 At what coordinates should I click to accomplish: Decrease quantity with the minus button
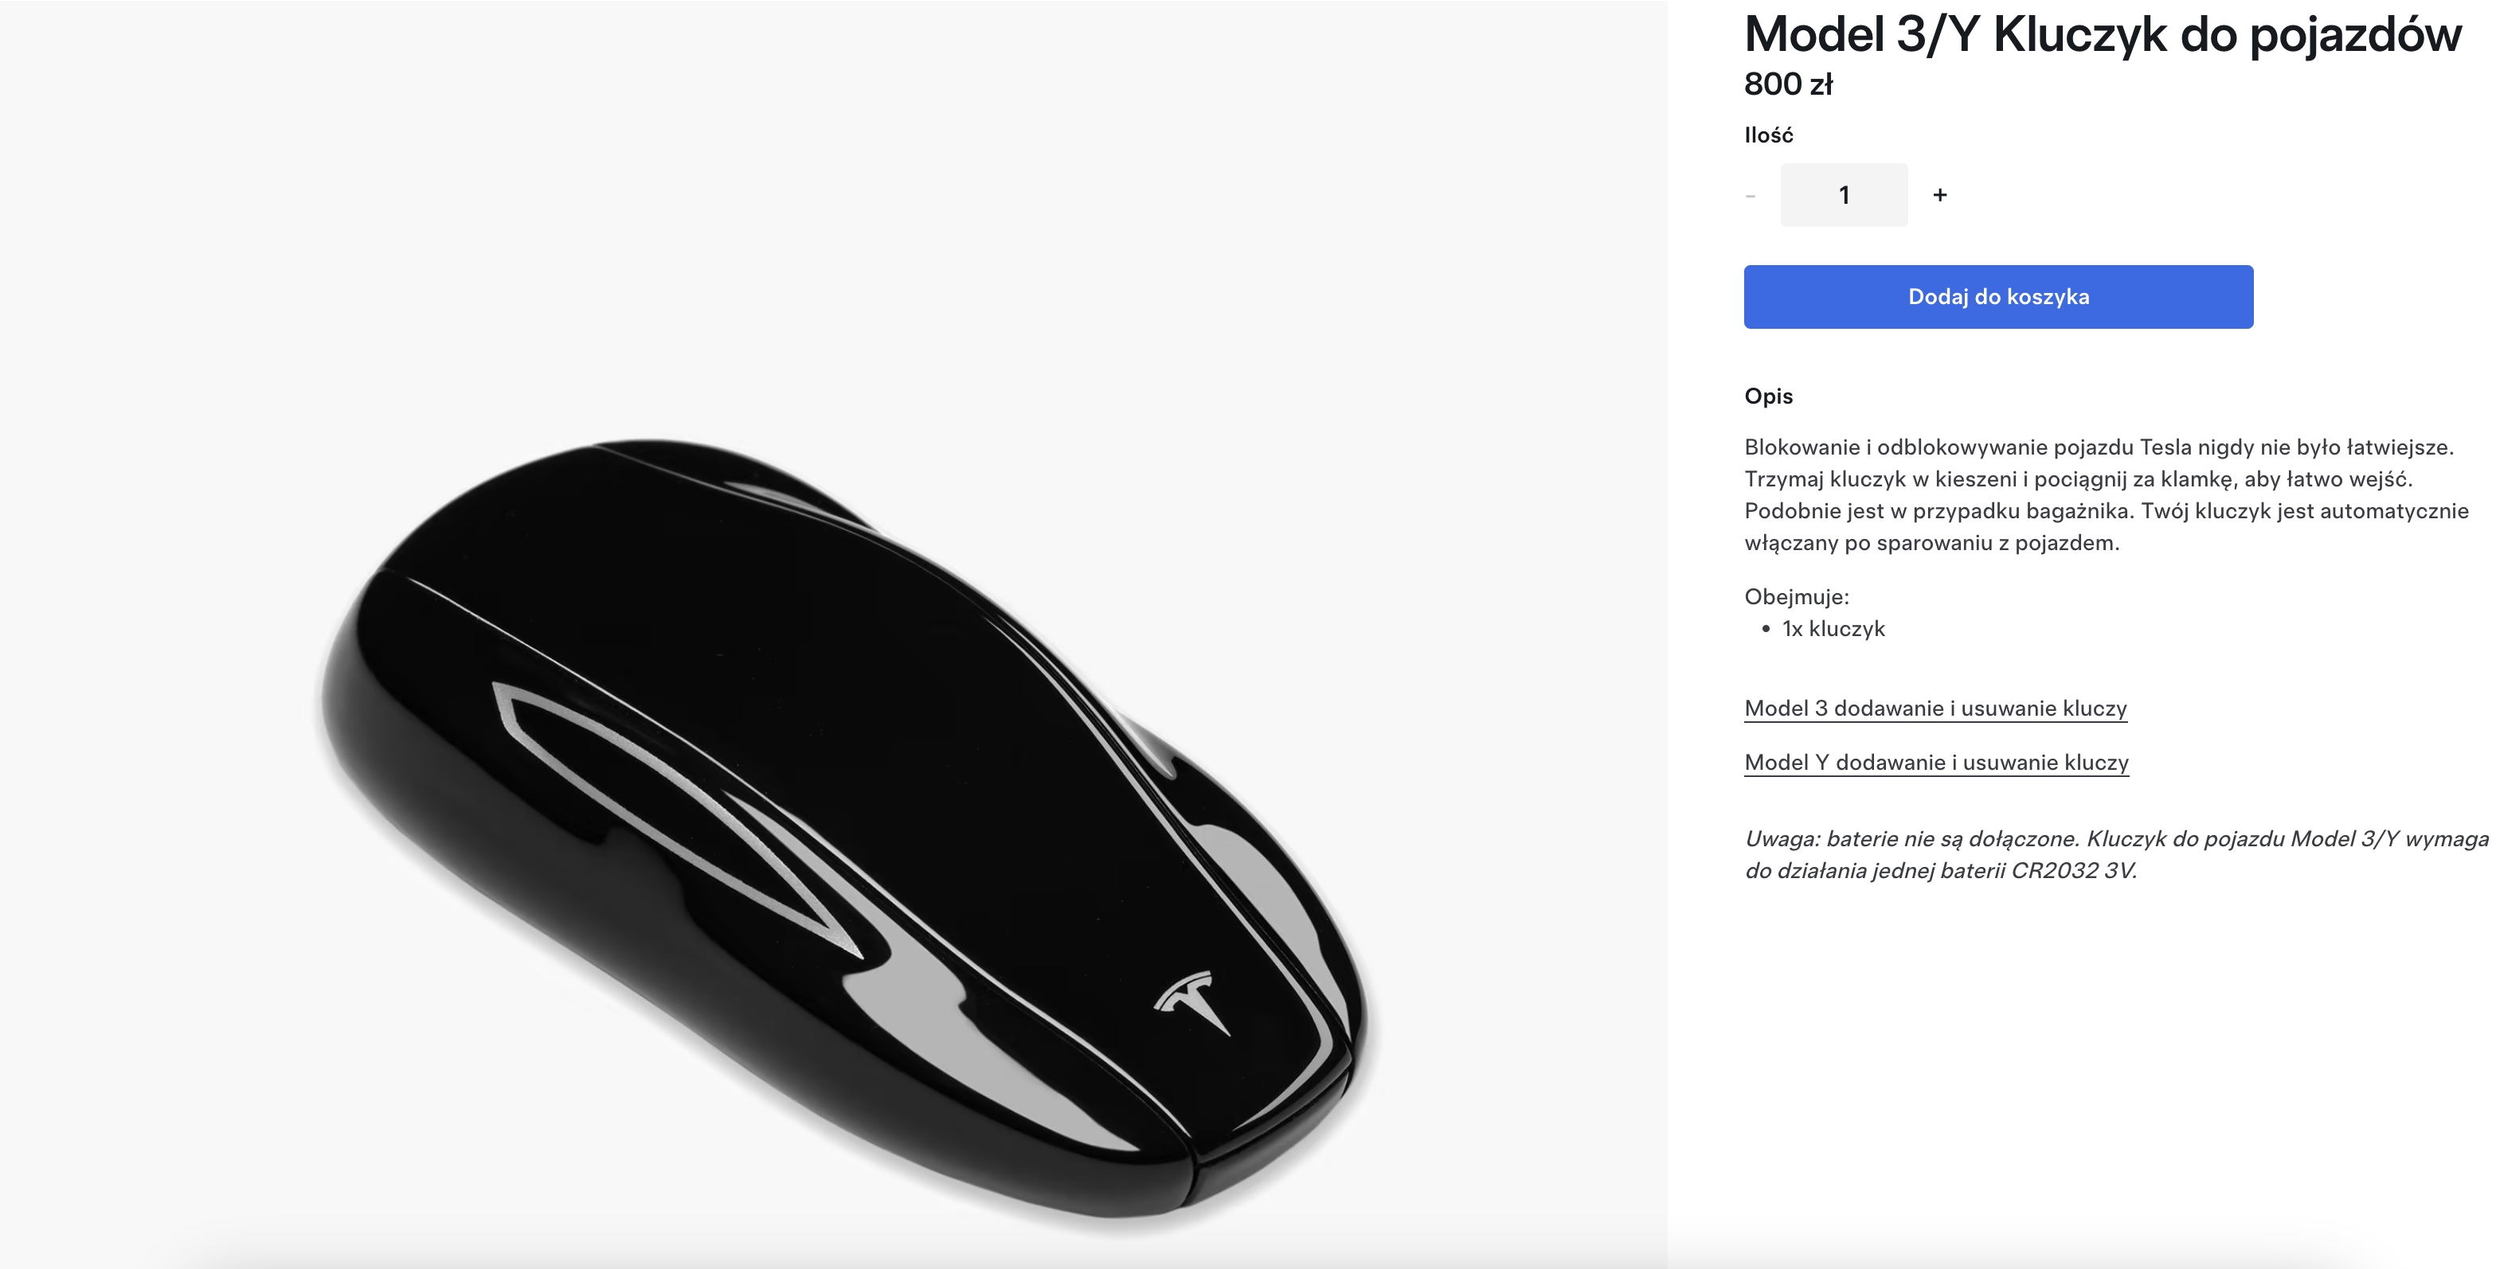click(1750, 196)
